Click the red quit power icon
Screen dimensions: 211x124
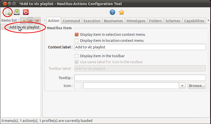click(26, 12)
